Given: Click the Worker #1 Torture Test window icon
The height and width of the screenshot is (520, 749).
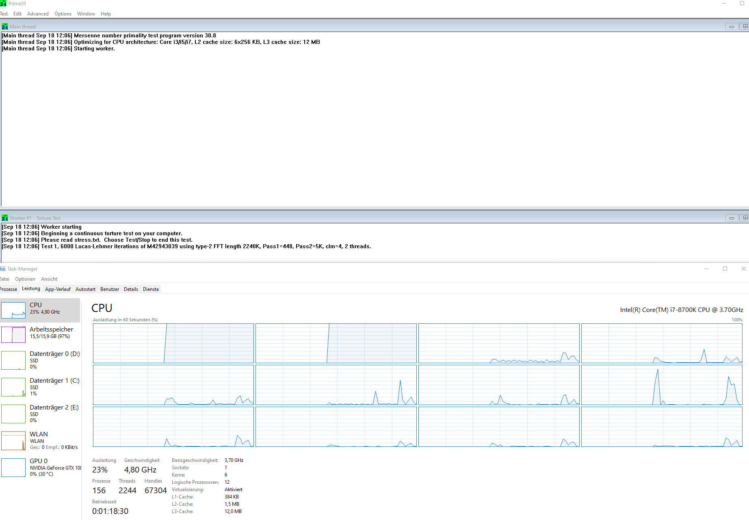Looking at the screenshot, I should coord(5,218).
